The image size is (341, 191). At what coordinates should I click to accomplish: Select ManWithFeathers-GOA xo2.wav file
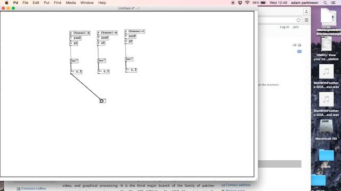[x=326, y=104]
